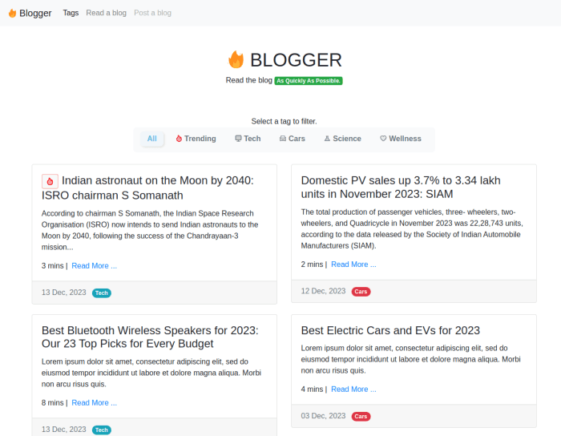Click the heart icon in the Wellness filter

383,139
